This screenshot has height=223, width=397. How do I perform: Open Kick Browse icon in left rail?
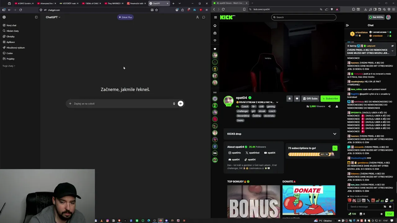(215, 33)
